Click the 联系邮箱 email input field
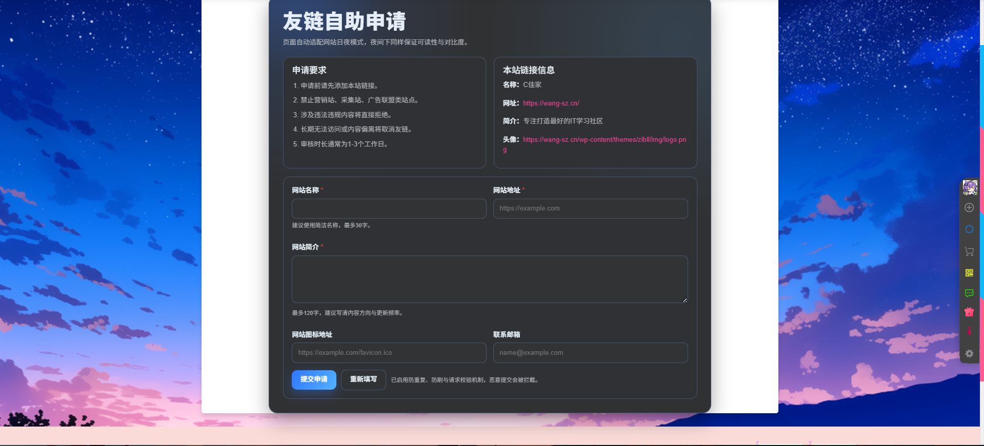The image size is (984, 446). tap(590, 353)
